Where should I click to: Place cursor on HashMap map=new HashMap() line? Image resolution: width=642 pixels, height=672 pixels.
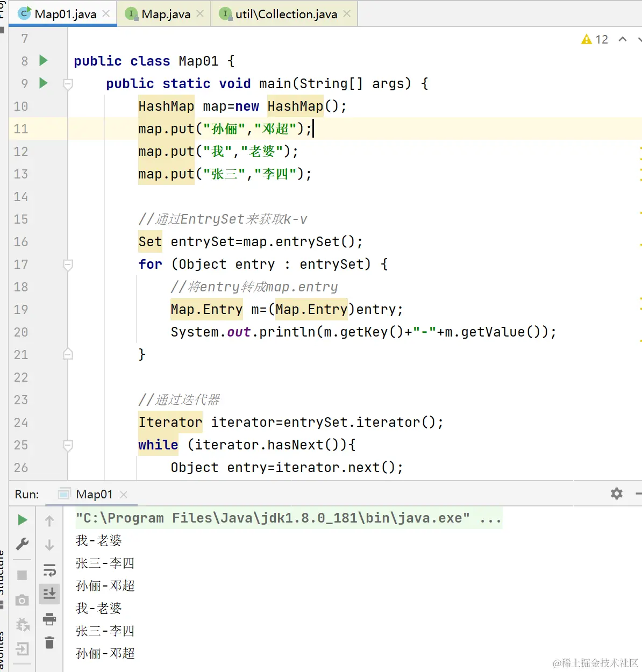[242, 106]
